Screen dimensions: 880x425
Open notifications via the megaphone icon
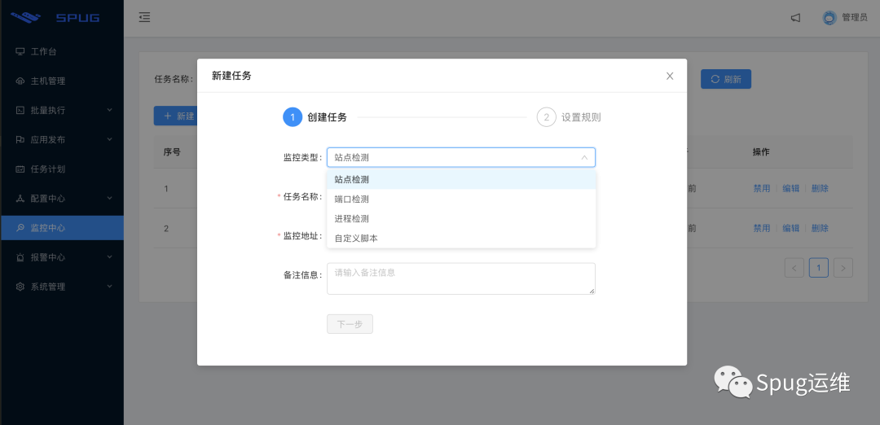click(795, 18)
